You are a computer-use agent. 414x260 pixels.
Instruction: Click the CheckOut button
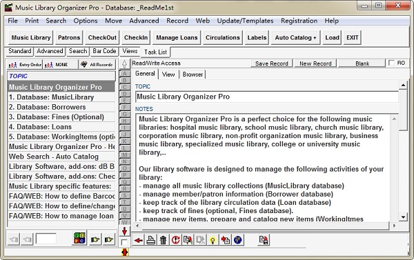[102, 37]
